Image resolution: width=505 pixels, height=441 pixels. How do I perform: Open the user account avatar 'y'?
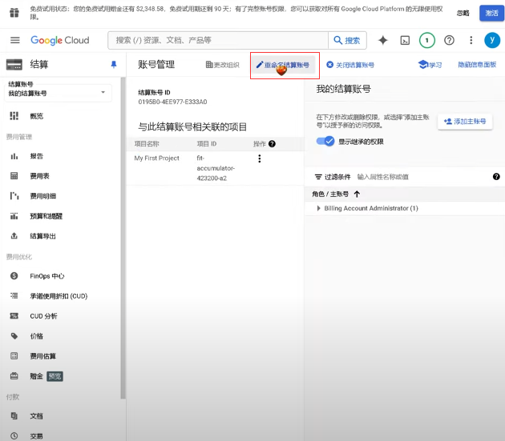pos(492,40)
